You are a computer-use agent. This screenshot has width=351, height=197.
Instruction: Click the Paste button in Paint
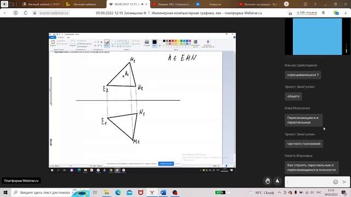53,43
